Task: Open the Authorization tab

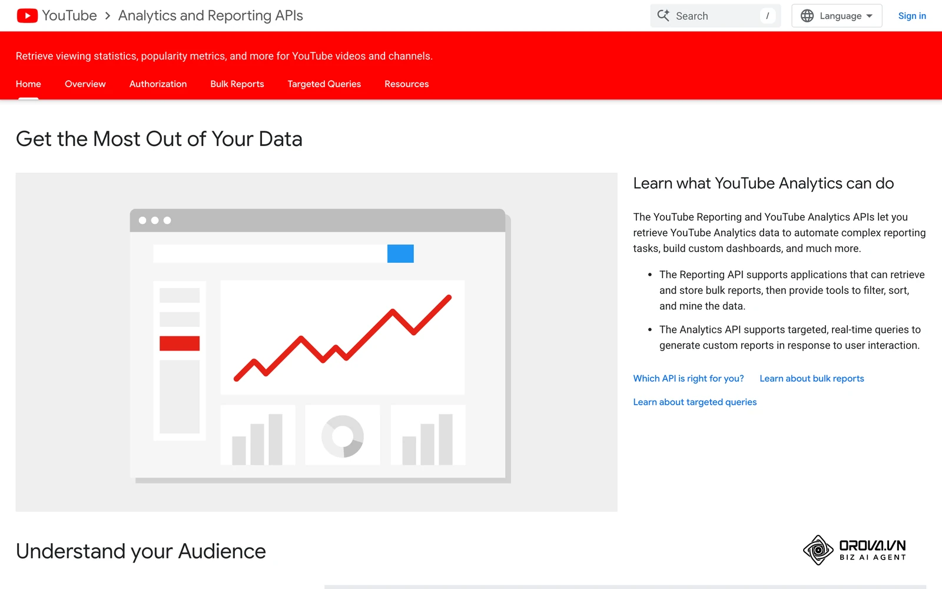Action: click(x=158, y=84)
